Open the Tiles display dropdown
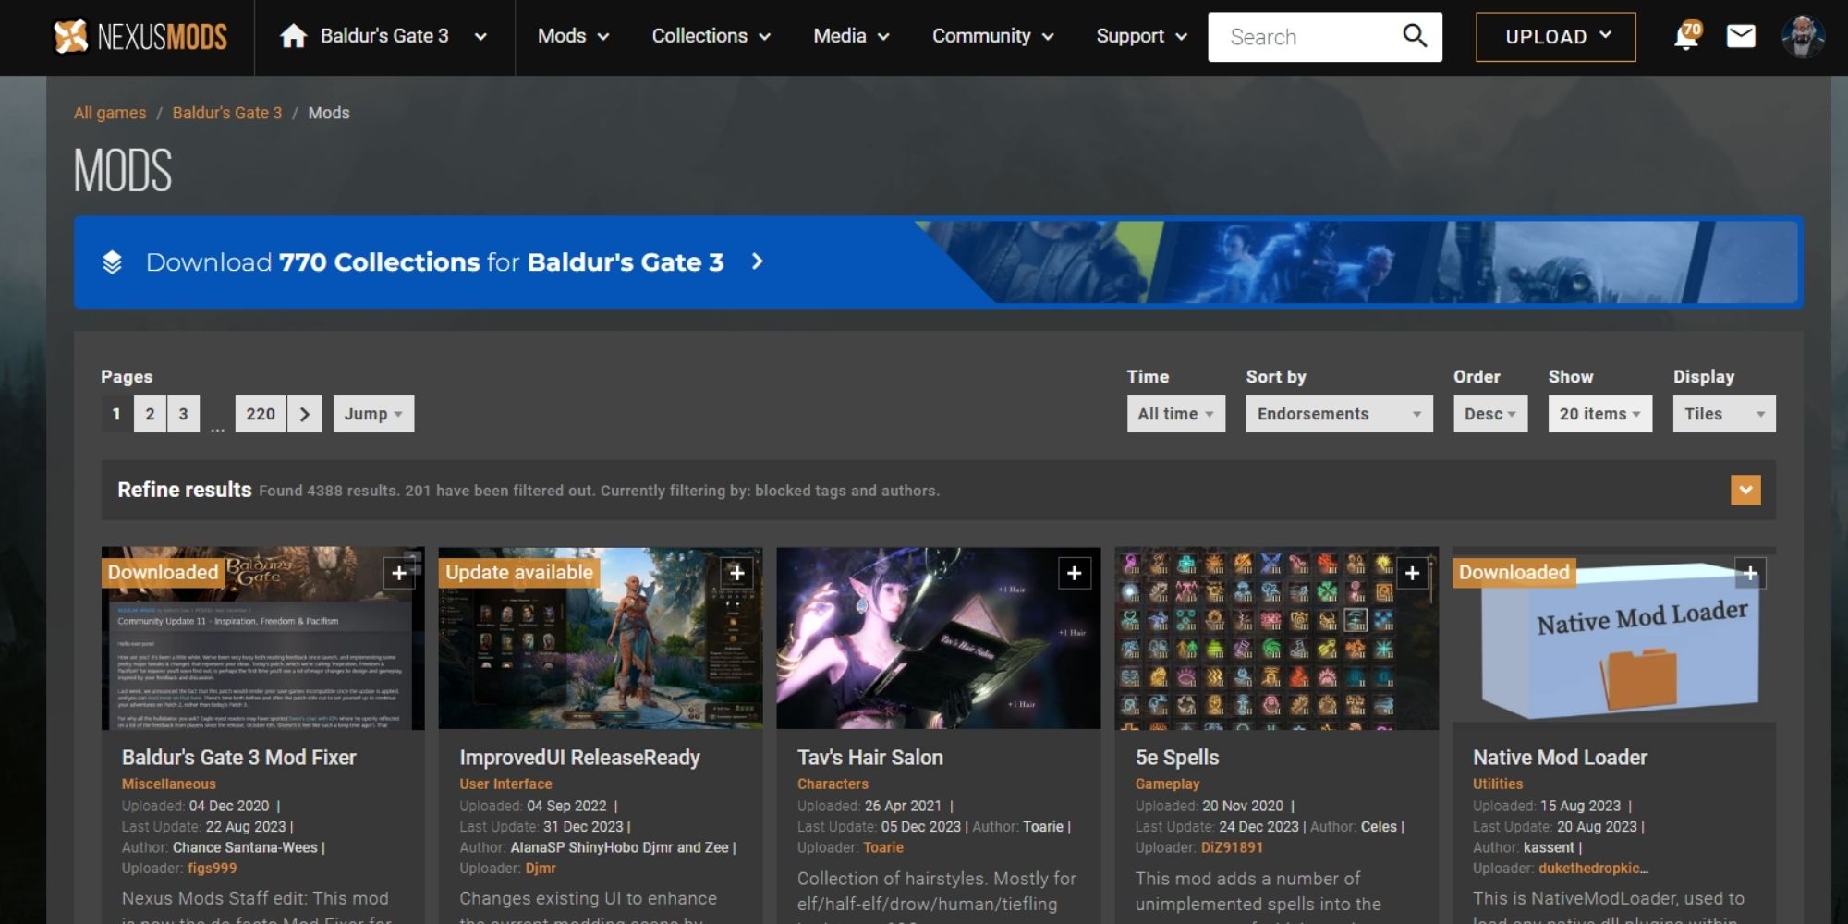1848x924 pixels. pos(1722,414)
